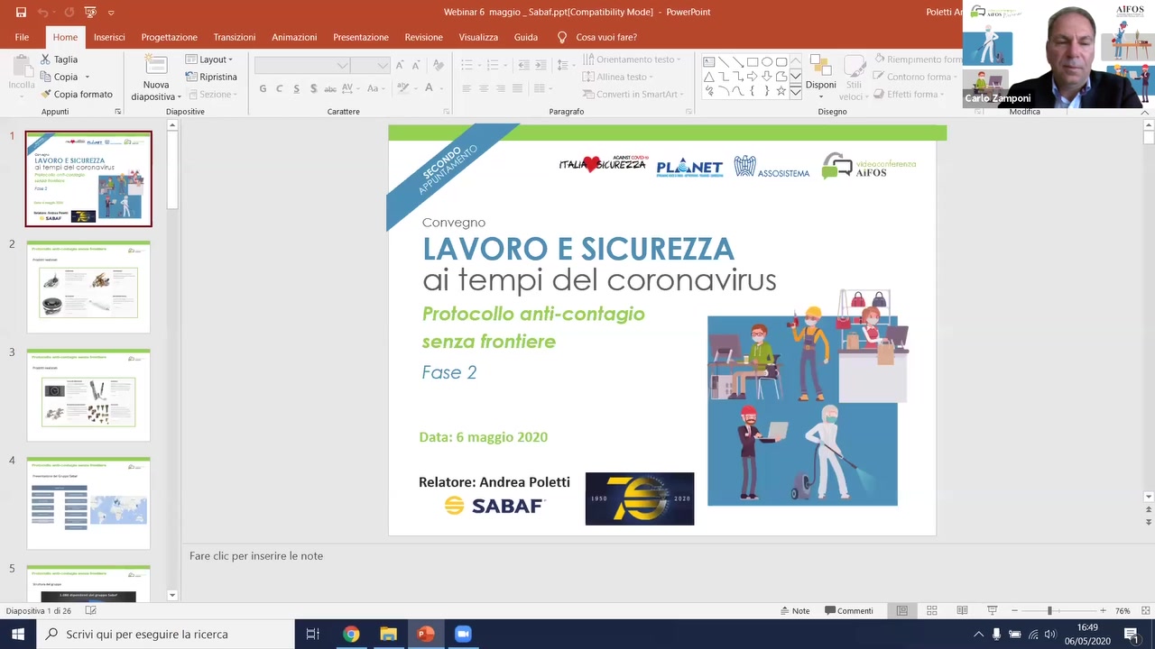This screenshot has height=649, width=1155.
Task: Align text left
Action: pos(467,88)
